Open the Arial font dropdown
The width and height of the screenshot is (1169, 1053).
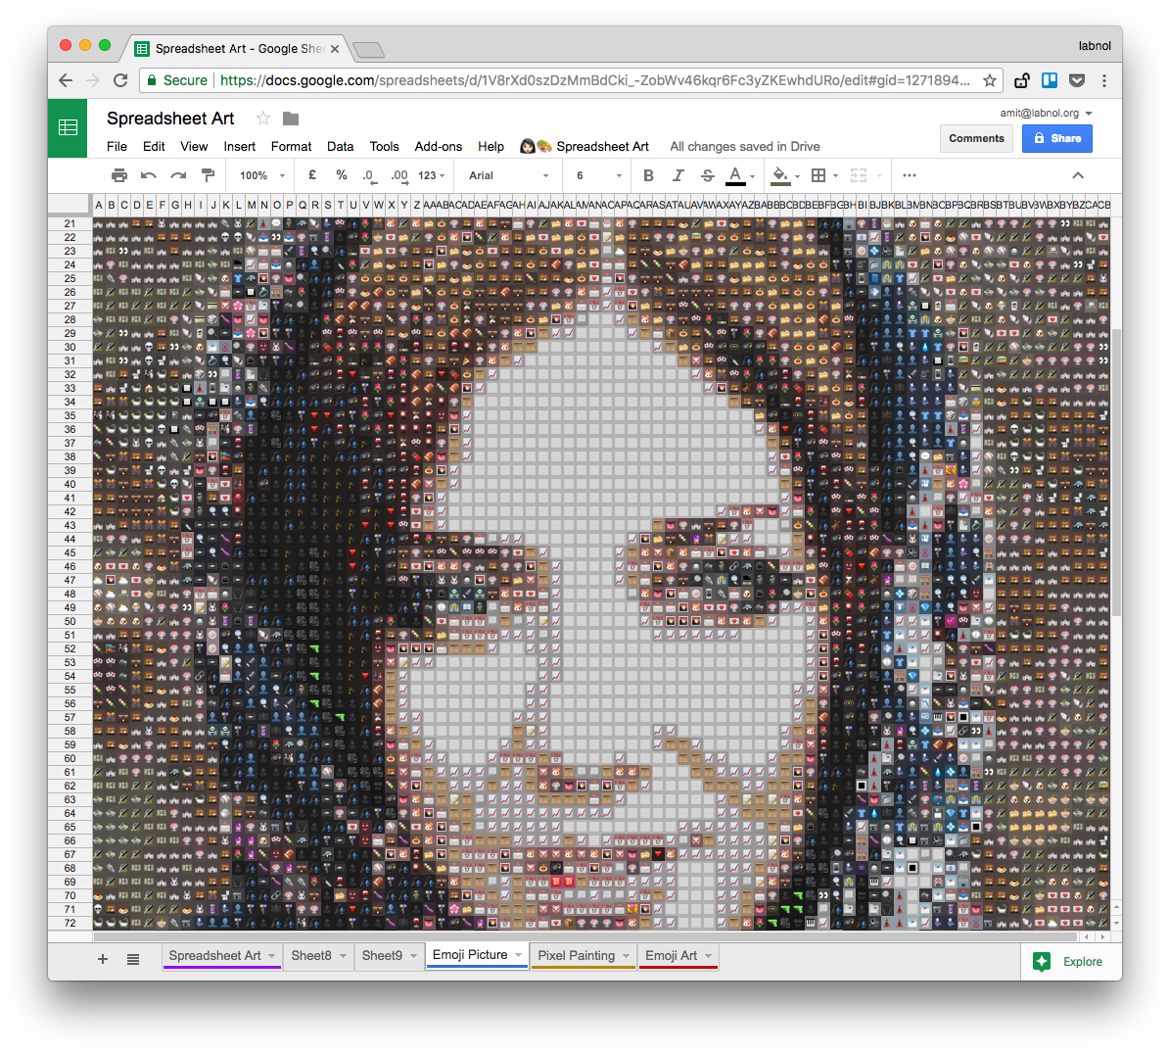(508, 175)
